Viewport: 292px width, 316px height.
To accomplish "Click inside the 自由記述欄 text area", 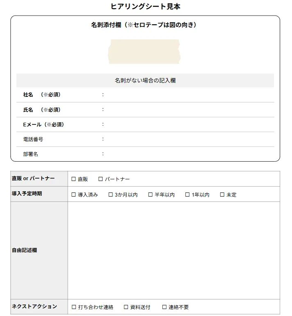I will [173, 250].
